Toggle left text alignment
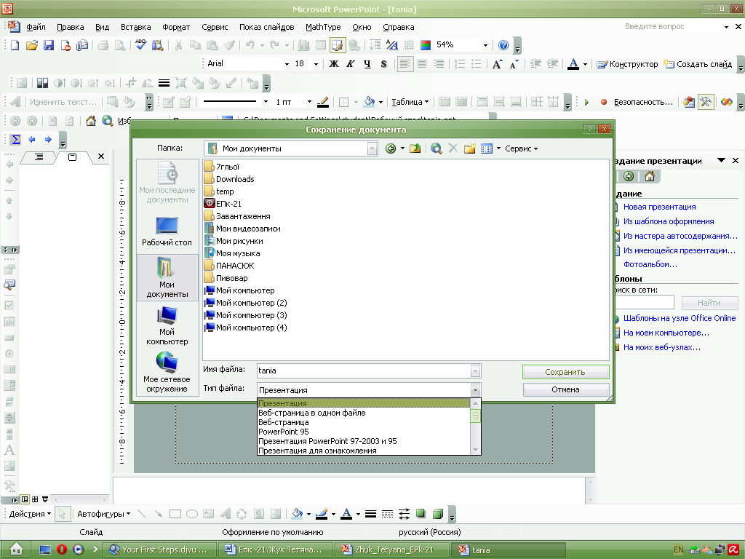 coord(405,64)
